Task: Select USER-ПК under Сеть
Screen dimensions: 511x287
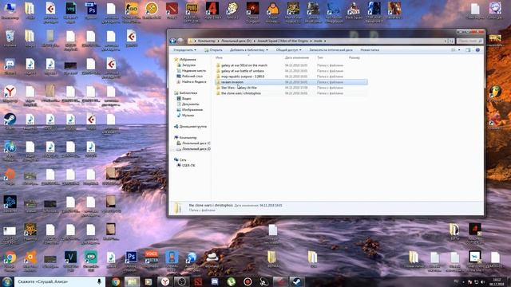Action: (188, 165)
